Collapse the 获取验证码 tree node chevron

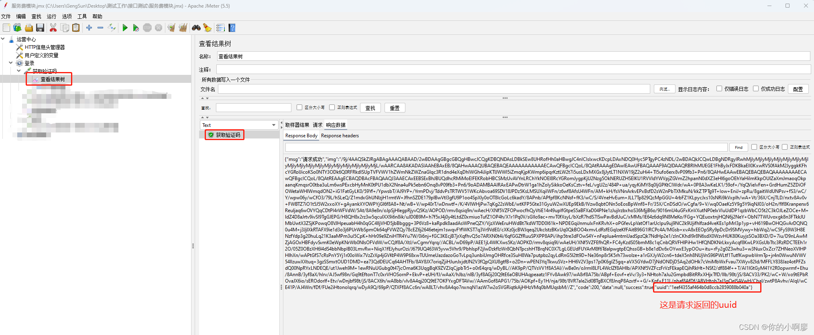pyautogui.click(x=19, y=71)
